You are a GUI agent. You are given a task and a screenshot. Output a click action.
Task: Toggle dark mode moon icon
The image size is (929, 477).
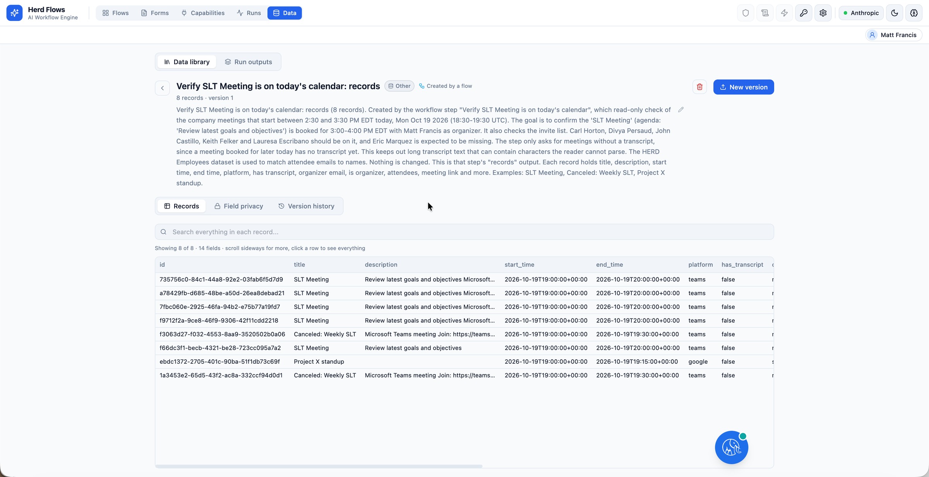[x=895, y=13]
